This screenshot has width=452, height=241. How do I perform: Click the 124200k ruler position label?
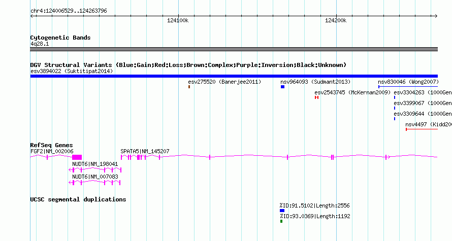[x=336, y=20]
